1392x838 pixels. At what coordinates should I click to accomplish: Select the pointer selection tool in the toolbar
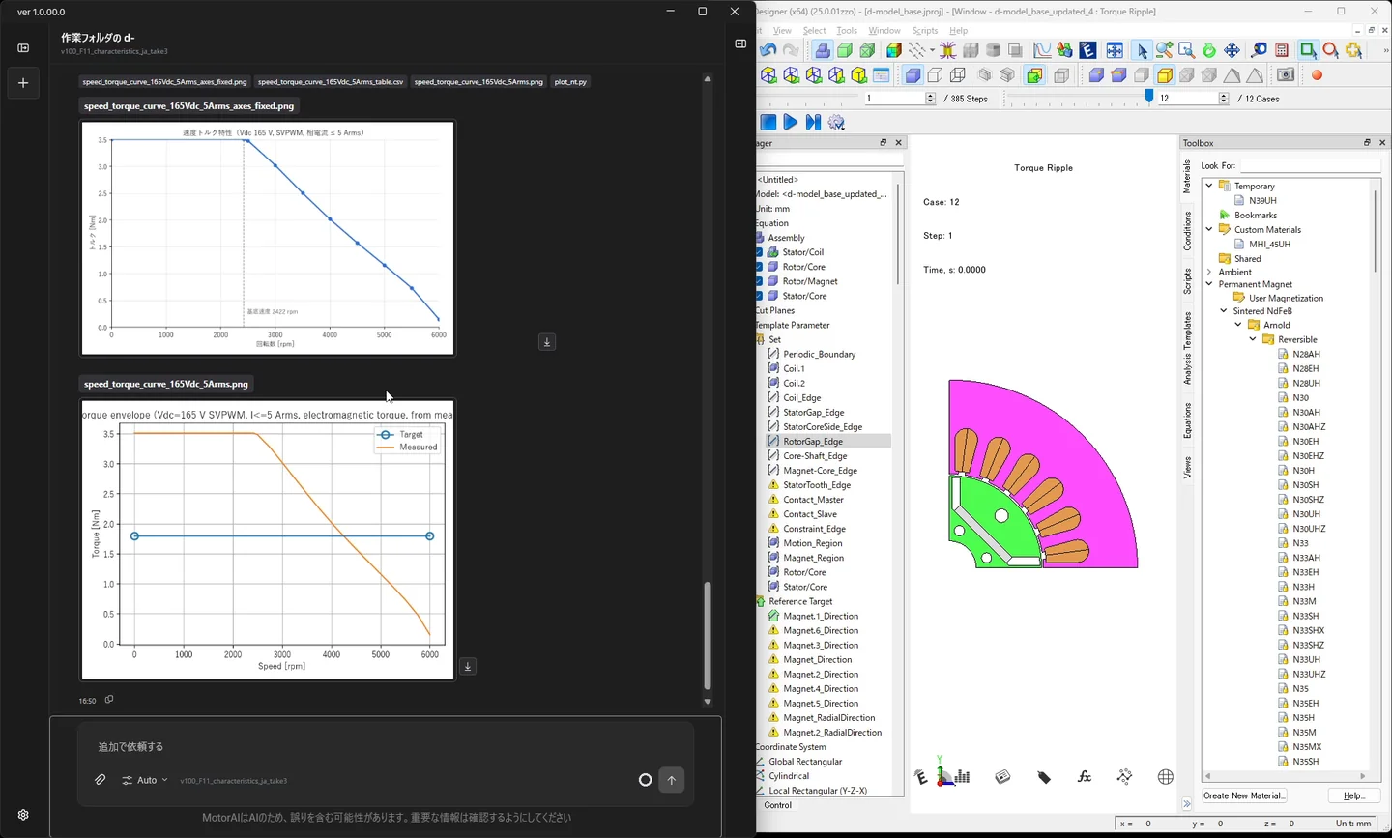pos(1142,50)
